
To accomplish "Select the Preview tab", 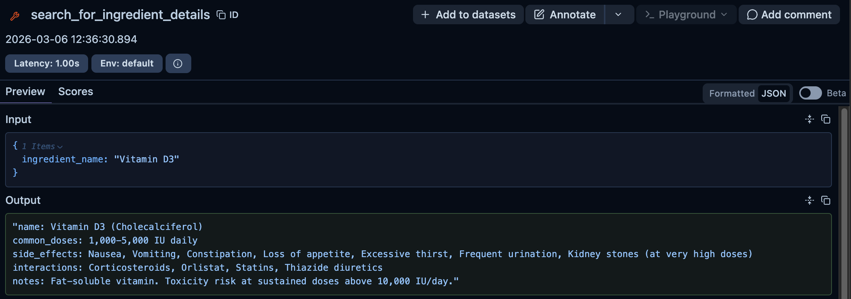I will 25,91.
